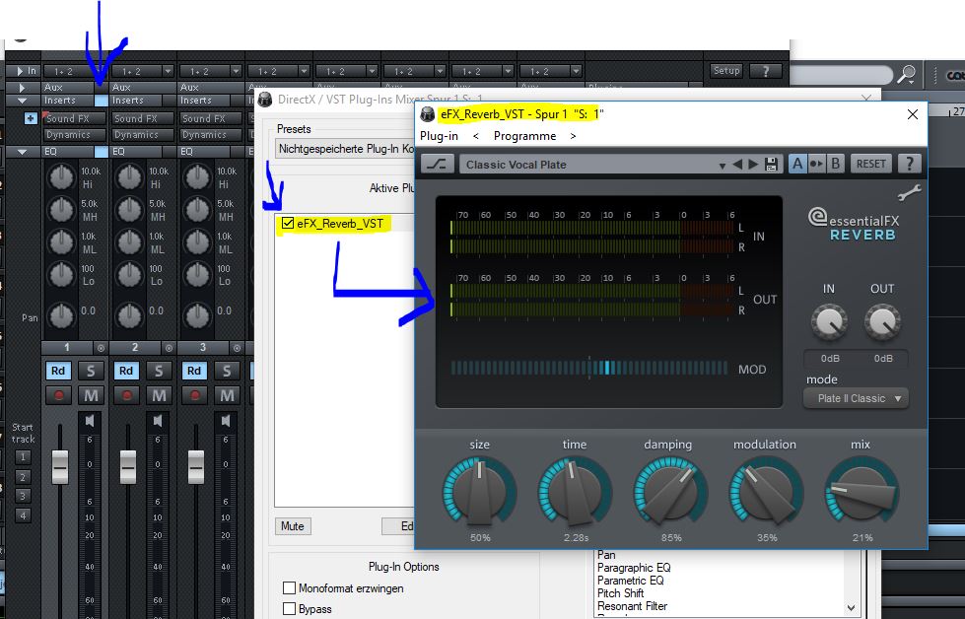Click the Pan knob on channel 2
This screenshot has height=619, width=965.
click(x=128, y=315)
